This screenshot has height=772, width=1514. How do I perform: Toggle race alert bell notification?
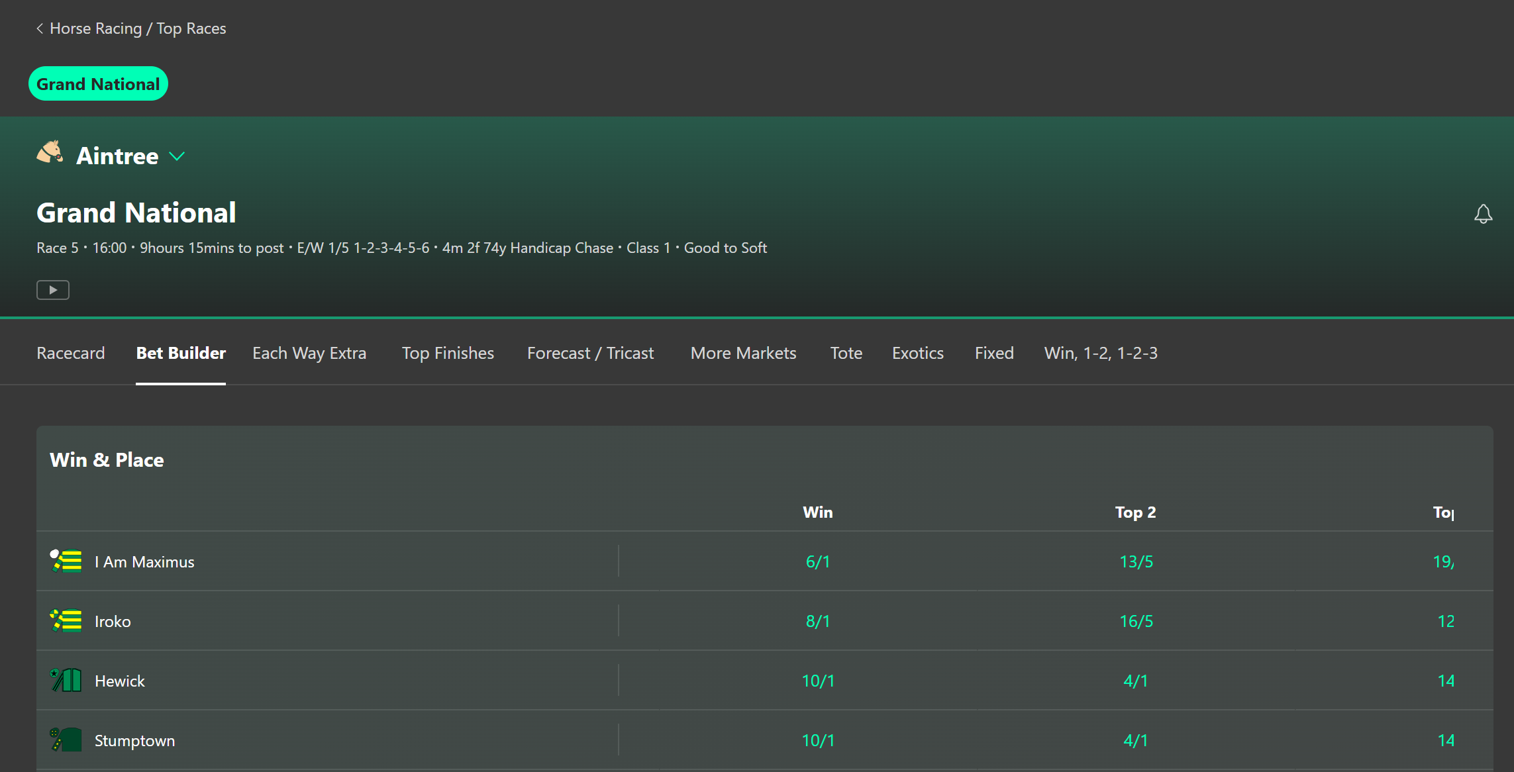tap(1483, 214)
